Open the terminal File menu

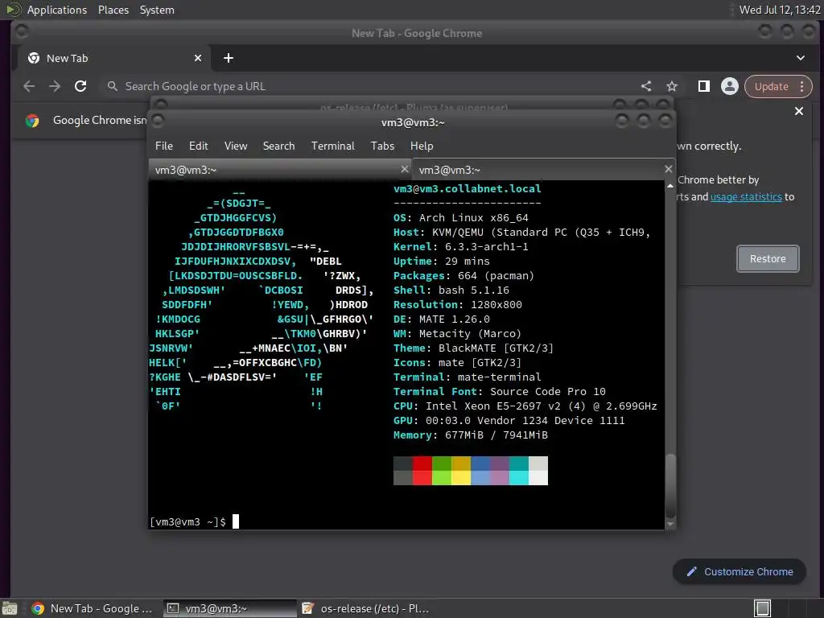coord(164,146)
